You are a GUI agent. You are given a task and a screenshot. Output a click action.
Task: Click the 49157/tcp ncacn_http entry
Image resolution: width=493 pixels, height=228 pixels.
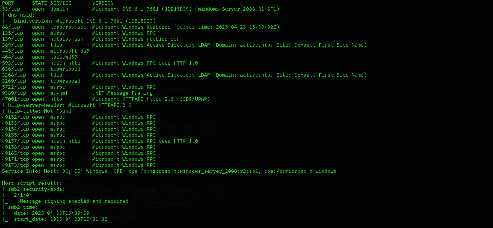click(100, 141)
